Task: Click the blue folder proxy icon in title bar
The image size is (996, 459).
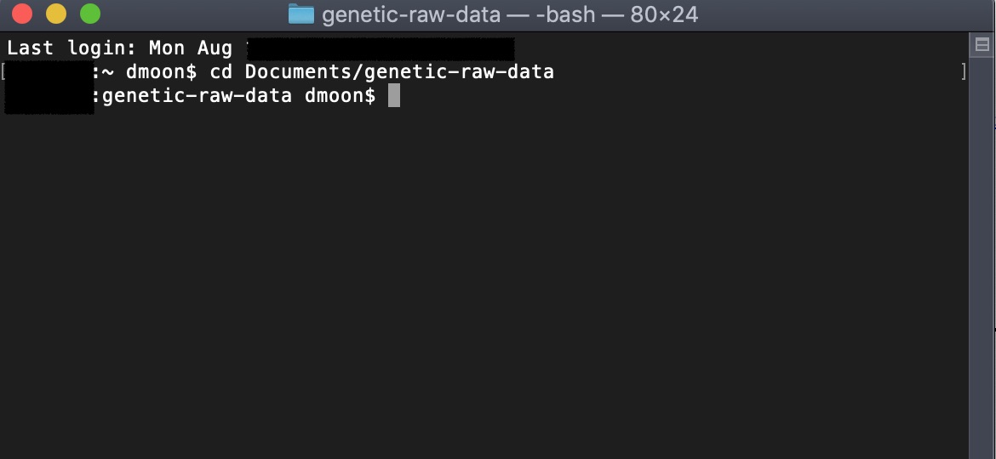Action: (301, 14)
